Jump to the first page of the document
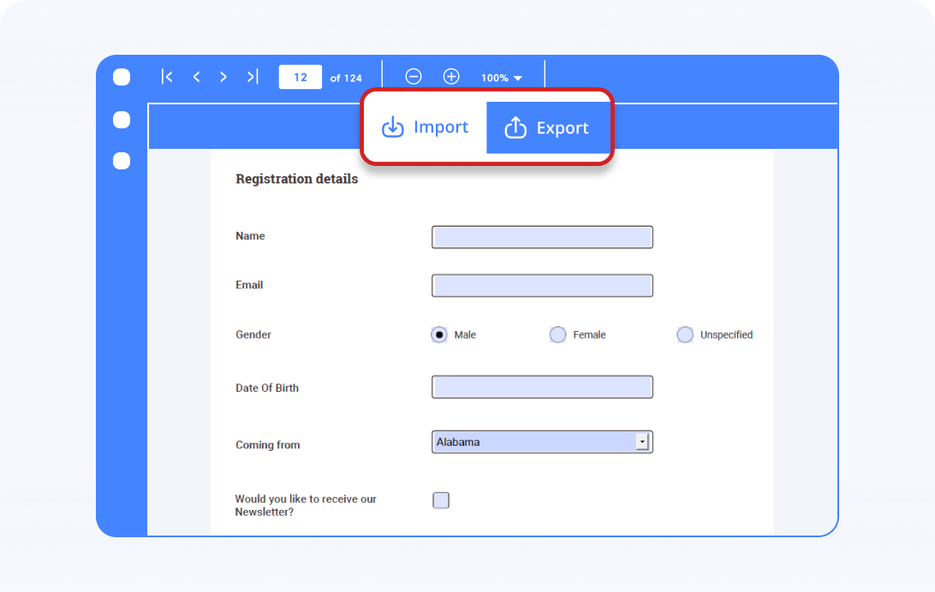The height and width of the screenshot is (592, 935). pos(167,76)
